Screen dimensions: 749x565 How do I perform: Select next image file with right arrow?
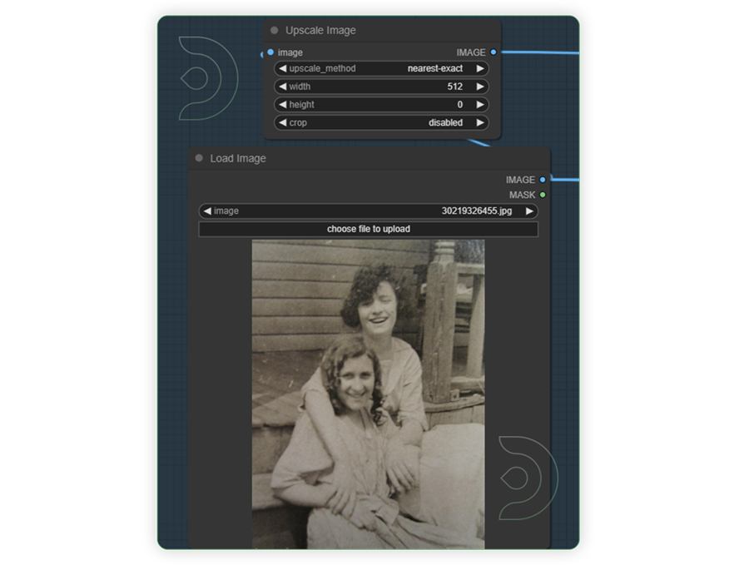pos(529,211)
